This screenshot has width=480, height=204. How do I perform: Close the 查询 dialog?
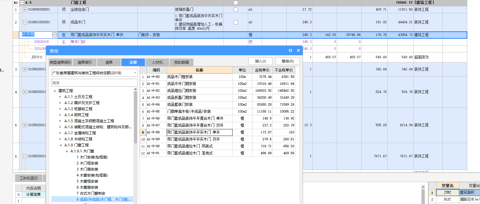(298, 50)
